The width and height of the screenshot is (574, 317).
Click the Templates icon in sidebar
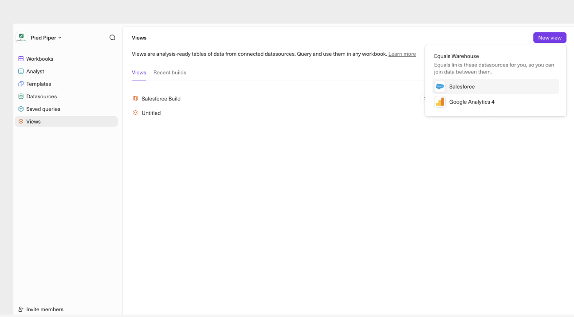(21, 84)
